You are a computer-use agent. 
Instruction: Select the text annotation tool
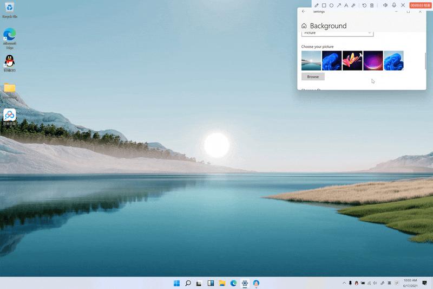click(x=346, y=5)
